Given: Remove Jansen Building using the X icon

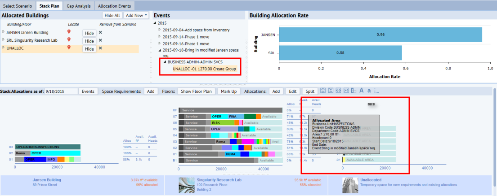Looking at the screenshot, I should tap(100, 32).
